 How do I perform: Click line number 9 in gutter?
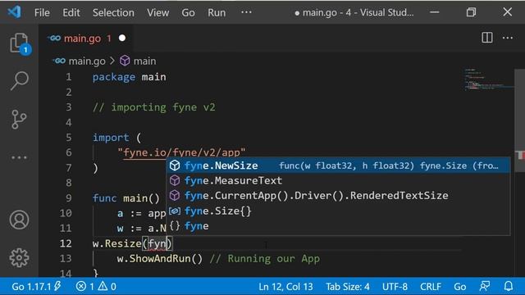(x=69, y=198)
